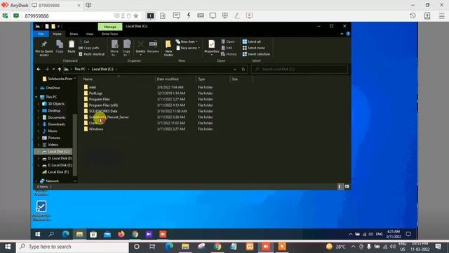The image size is (449, 253).
Task: Click Rename in the ribbon
Action: click(153, 47)
